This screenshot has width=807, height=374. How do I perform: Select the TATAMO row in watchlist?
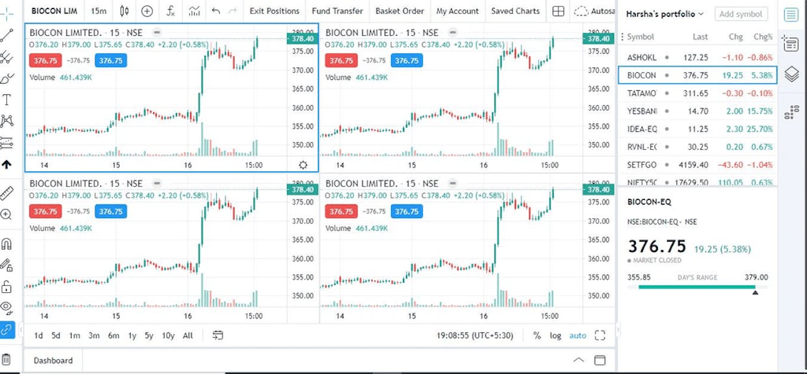click(x=697, y=93)
